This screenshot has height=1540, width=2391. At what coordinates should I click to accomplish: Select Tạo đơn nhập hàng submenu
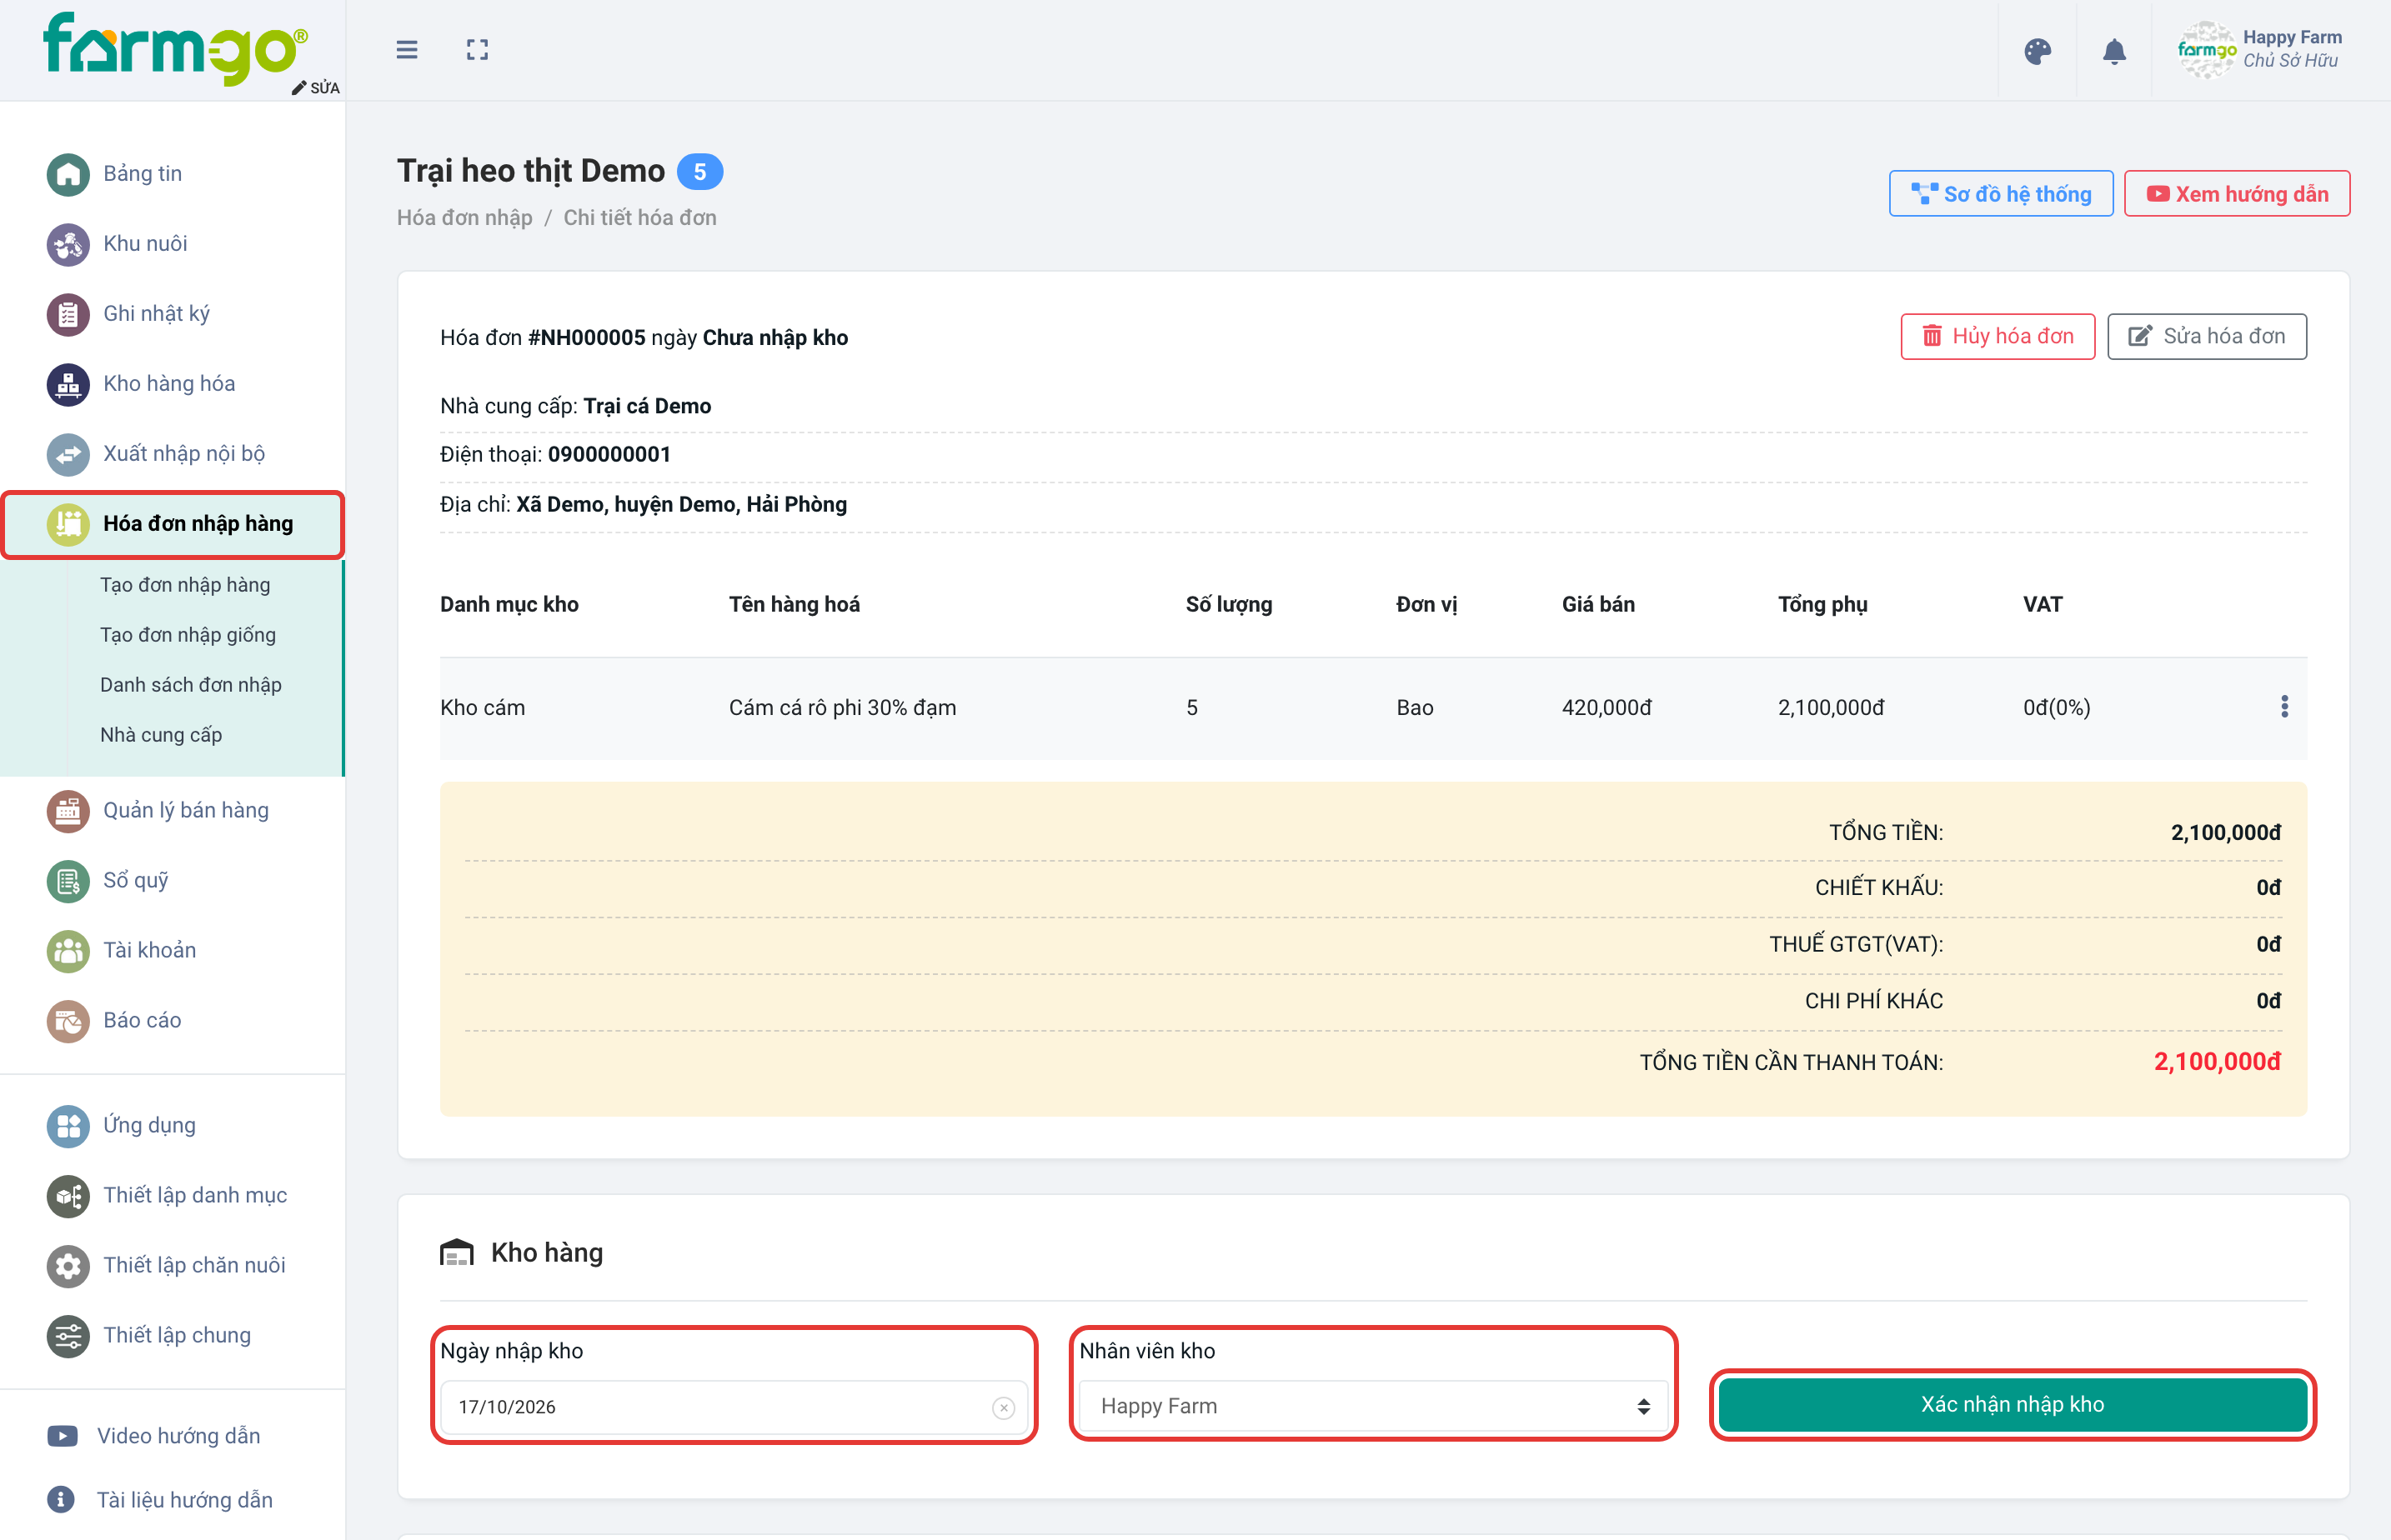(185, 585)
